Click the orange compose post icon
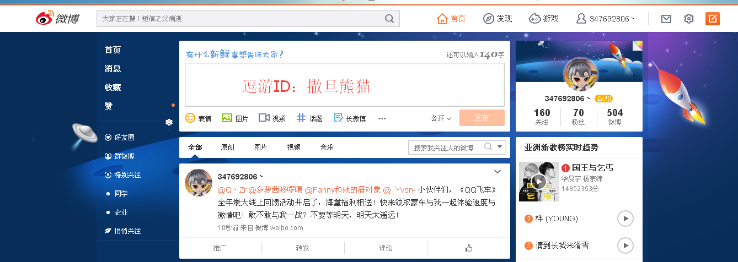 click(713, 19)
